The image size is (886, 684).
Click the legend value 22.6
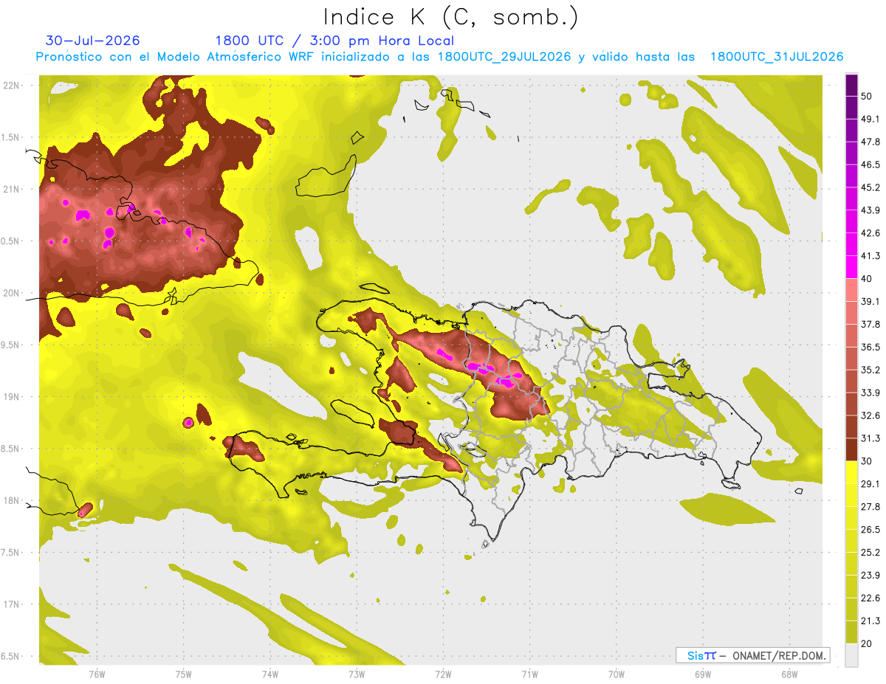[x=870, y=598]
